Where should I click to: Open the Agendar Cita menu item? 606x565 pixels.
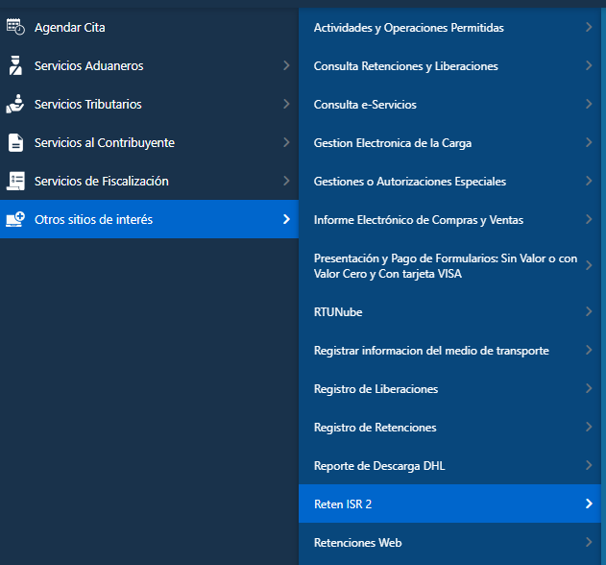[x=67, y=28]
